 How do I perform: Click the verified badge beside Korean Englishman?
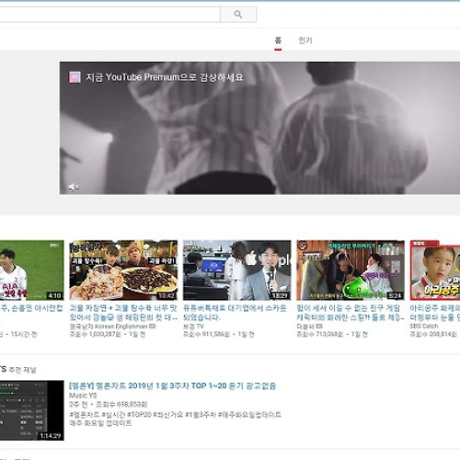[153, 327]
